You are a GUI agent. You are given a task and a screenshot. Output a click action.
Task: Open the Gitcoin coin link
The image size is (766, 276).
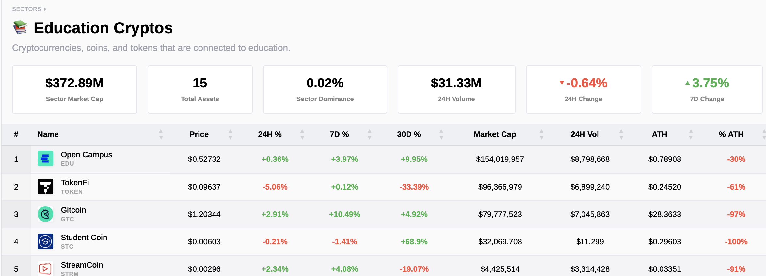tap(73, 210)
